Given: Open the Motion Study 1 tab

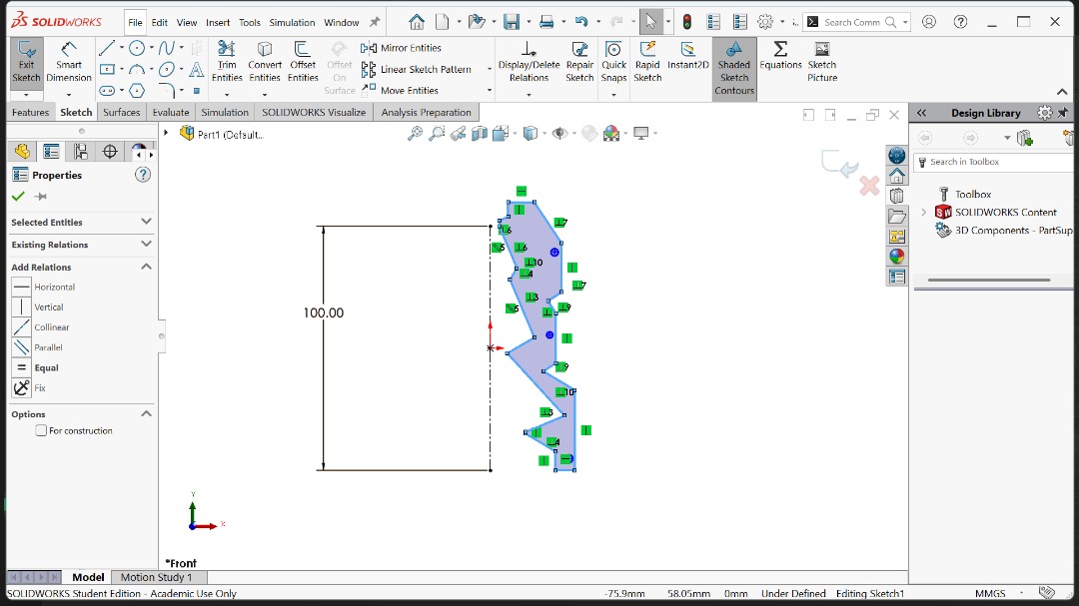Looking at the screenshot, I should pyautogui.click(x=156, y=577).
